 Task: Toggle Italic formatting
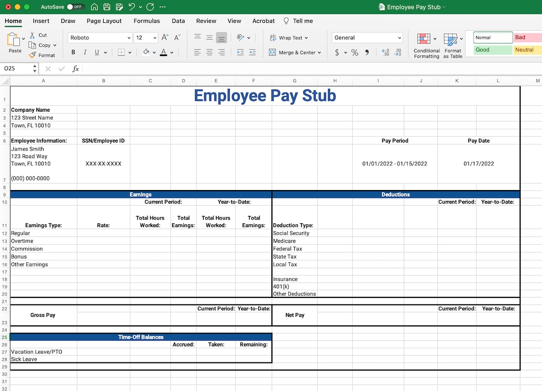(x=85, y=52)
